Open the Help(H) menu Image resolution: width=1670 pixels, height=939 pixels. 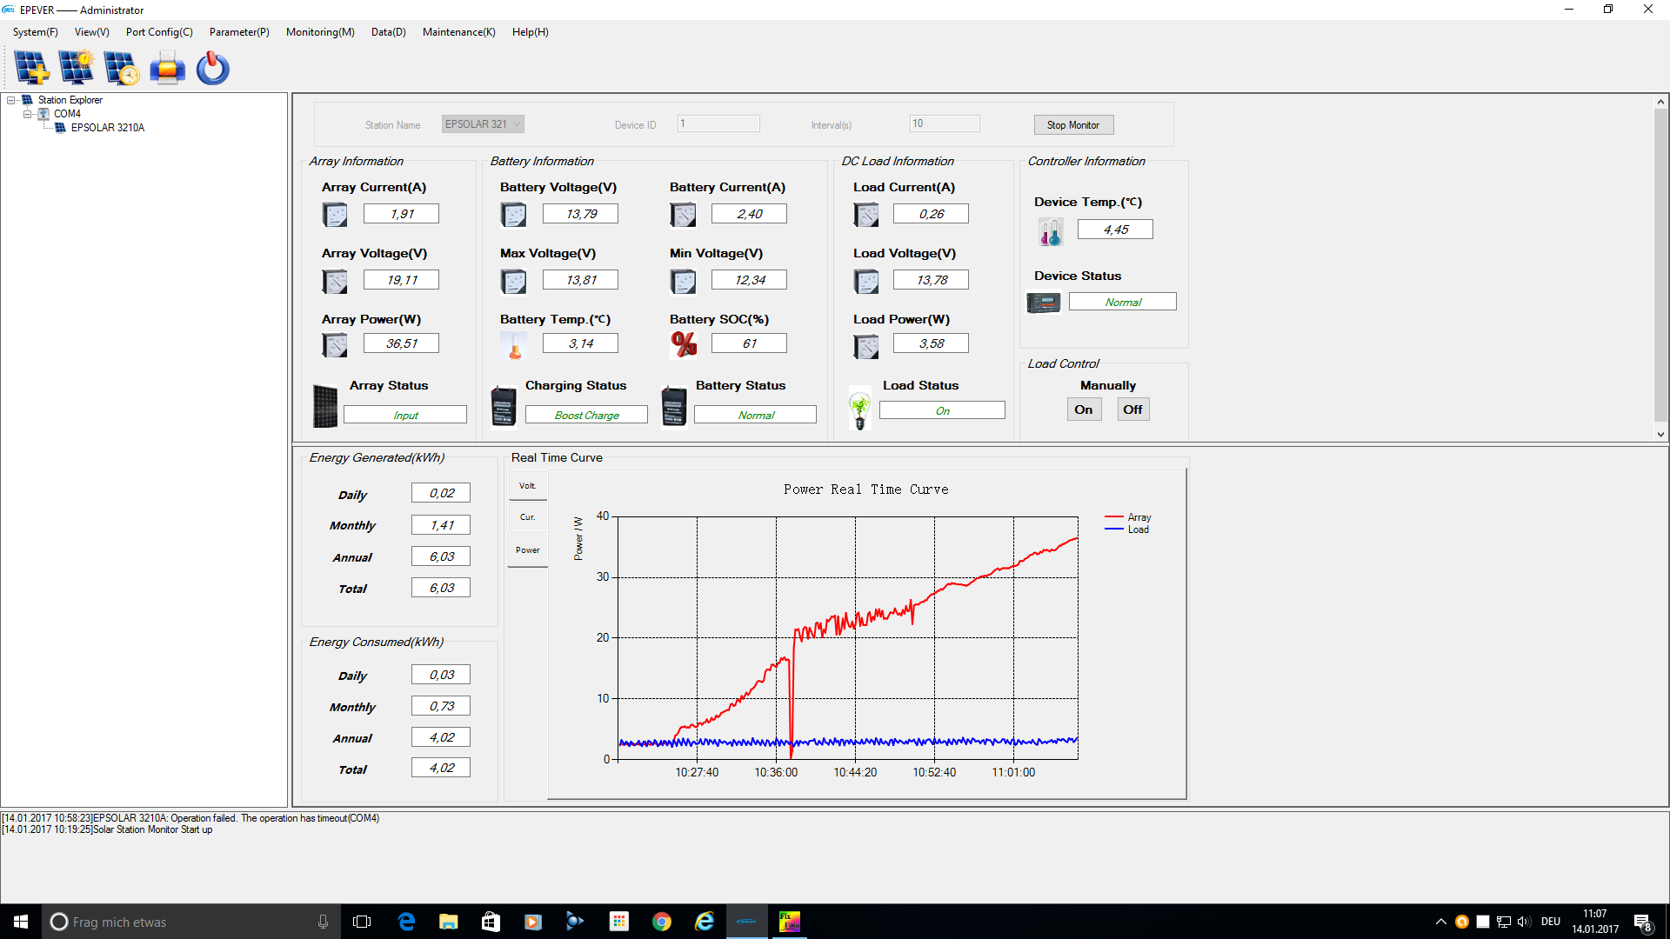[531, 32]
